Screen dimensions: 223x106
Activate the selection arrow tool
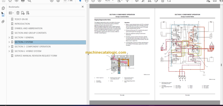point(80,1)
